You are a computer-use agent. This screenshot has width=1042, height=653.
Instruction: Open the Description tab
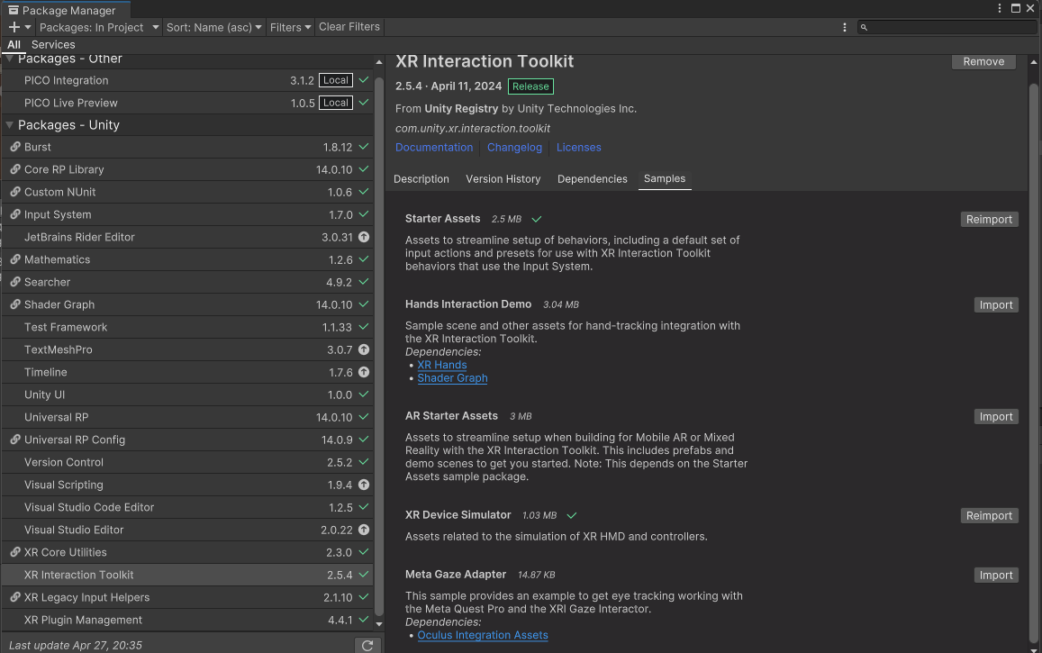tap(421, 179)
